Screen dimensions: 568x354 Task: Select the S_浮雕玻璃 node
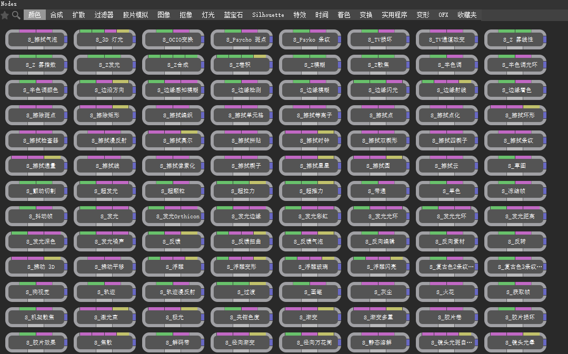pos(310,267)
